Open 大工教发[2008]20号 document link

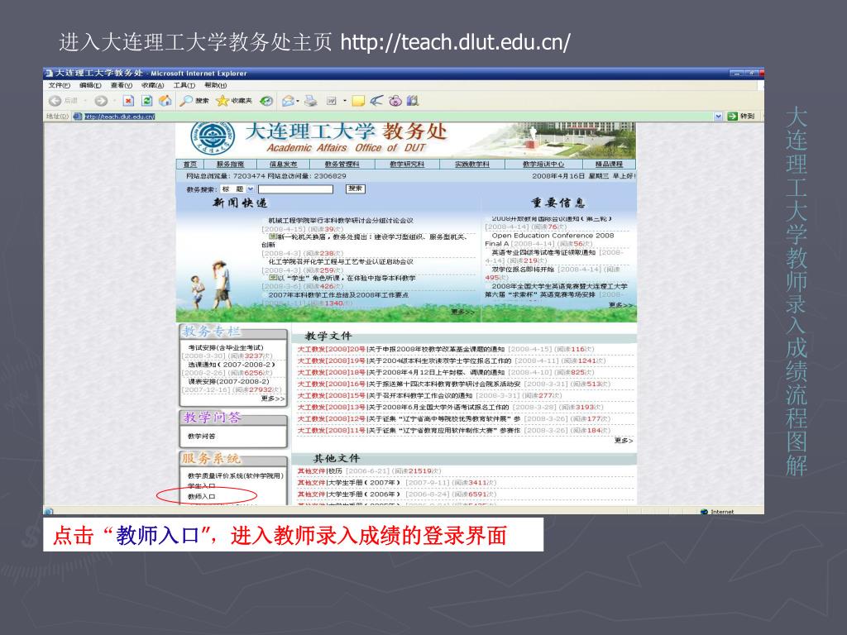click(401, 350)
